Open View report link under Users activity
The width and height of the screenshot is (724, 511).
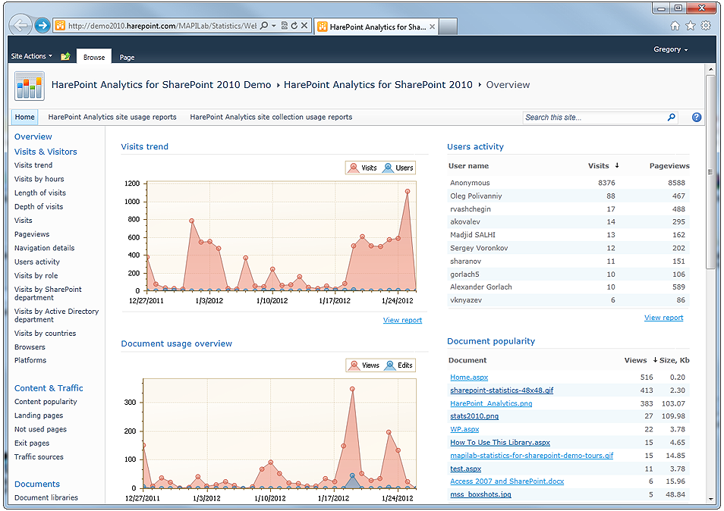pyautogui.click(x=663, y=318)
